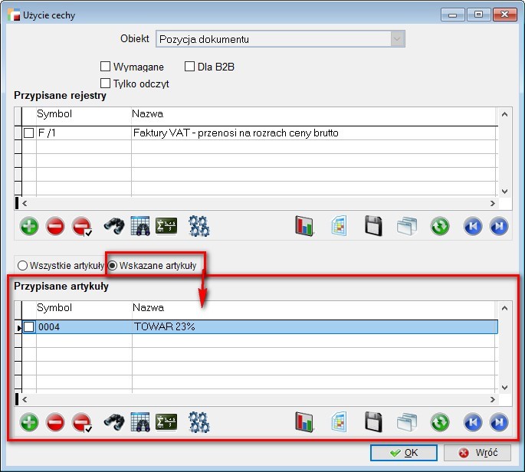The image size is (525, 472).
Task: Open sum calculator icon in Przypisane artykuły toolbar
Action: point(166,422)
